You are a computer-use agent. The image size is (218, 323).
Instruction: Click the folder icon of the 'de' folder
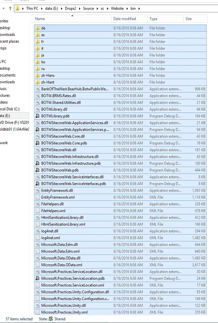click(x=37, y=28)
